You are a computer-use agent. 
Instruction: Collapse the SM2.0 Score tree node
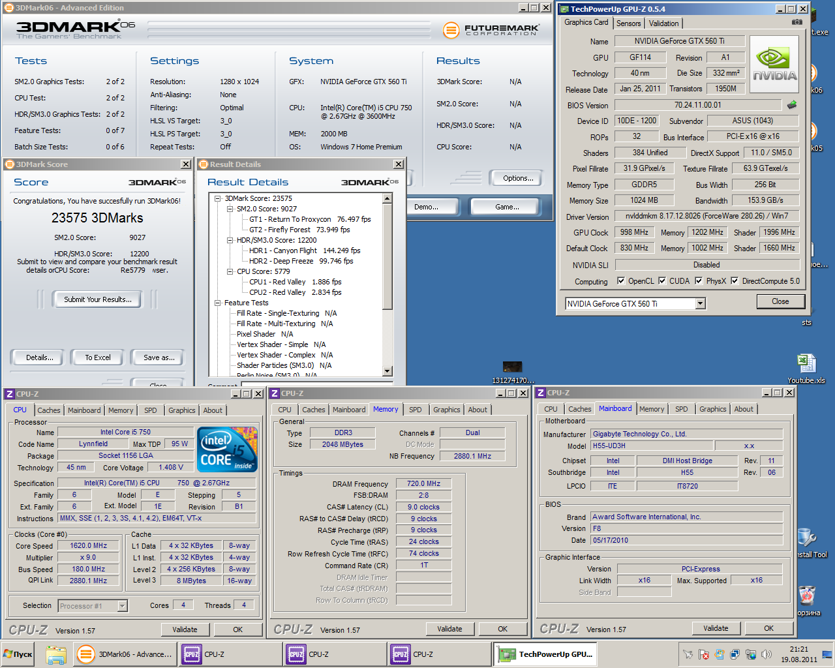(230, 209)
